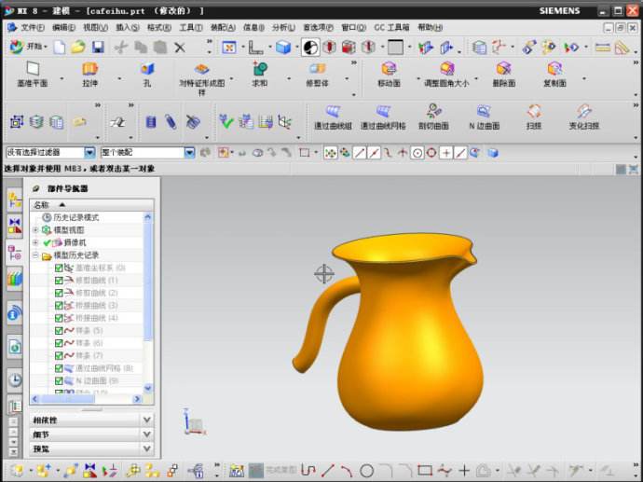Create a new file with the blank page icon
The height and width of the screenshot is (482, 643).
60,48
